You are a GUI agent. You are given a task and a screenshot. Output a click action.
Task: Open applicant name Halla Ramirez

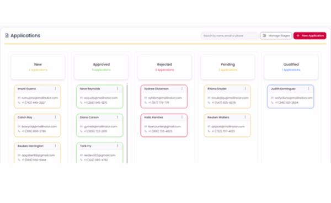tap(153, 117)
